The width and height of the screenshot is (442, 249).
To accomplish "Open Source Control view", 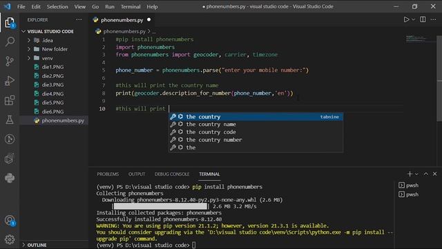I will point(10,62).
